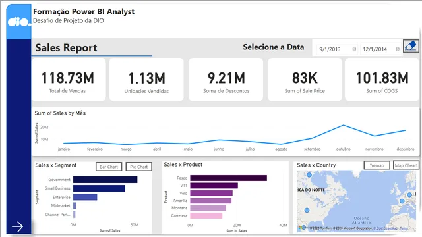Open the calendar picker for end date
Image resolution: width=422 pixels, height=237 pixels.
(x=398, y=49)
